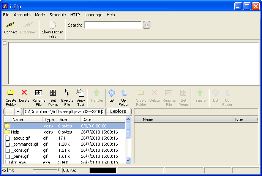262x176 pixels.
Task: Sort local list by Size column
Action: coord(69,119)
